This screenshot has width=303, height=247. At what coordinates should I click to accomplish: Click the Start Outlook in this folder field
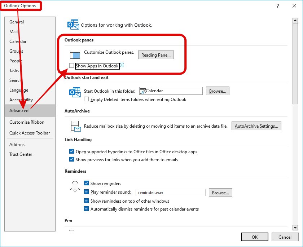[171, 91]
